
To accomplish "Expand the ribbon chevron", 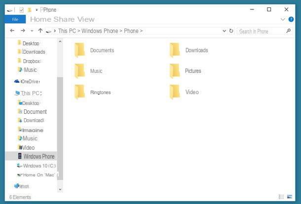I will coord(283,19).
